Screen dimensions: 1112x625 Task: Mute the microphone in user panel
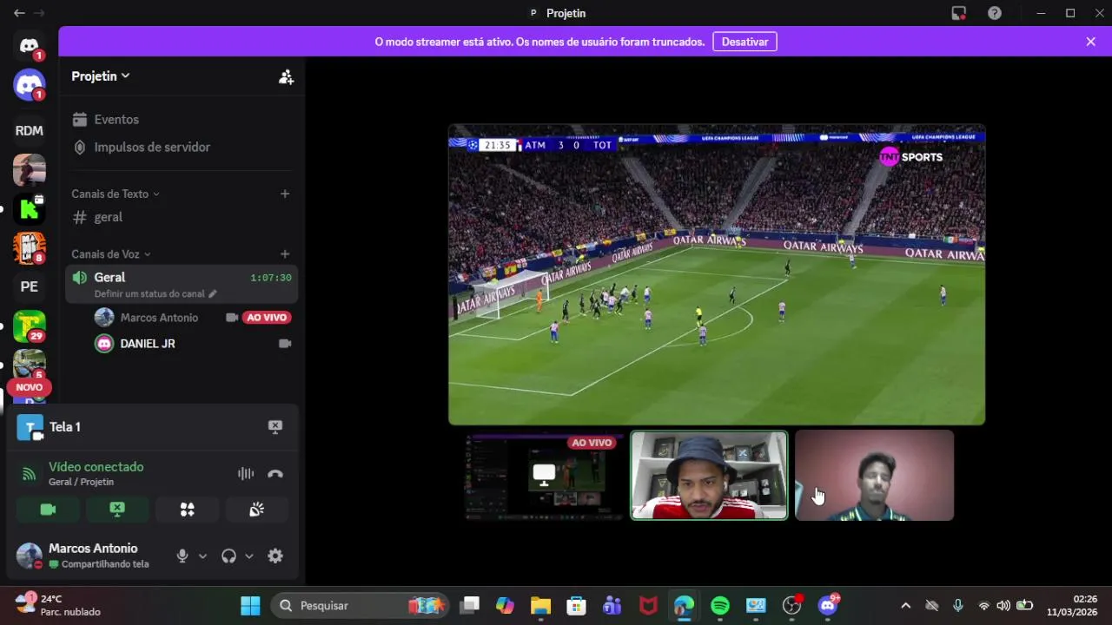182,556
